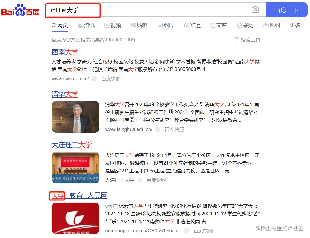
Task: Click the 西南大学 result snippet text
Action: pos(155,65)
